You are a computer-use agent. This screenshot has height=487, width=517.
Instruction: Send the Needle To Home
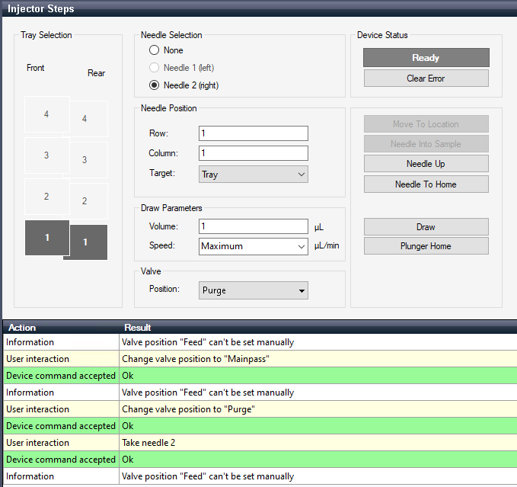pos(426,184)
